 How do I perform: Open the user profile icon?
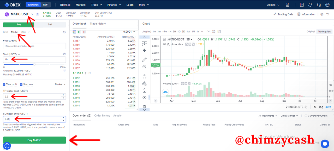(x=288, y=5)
